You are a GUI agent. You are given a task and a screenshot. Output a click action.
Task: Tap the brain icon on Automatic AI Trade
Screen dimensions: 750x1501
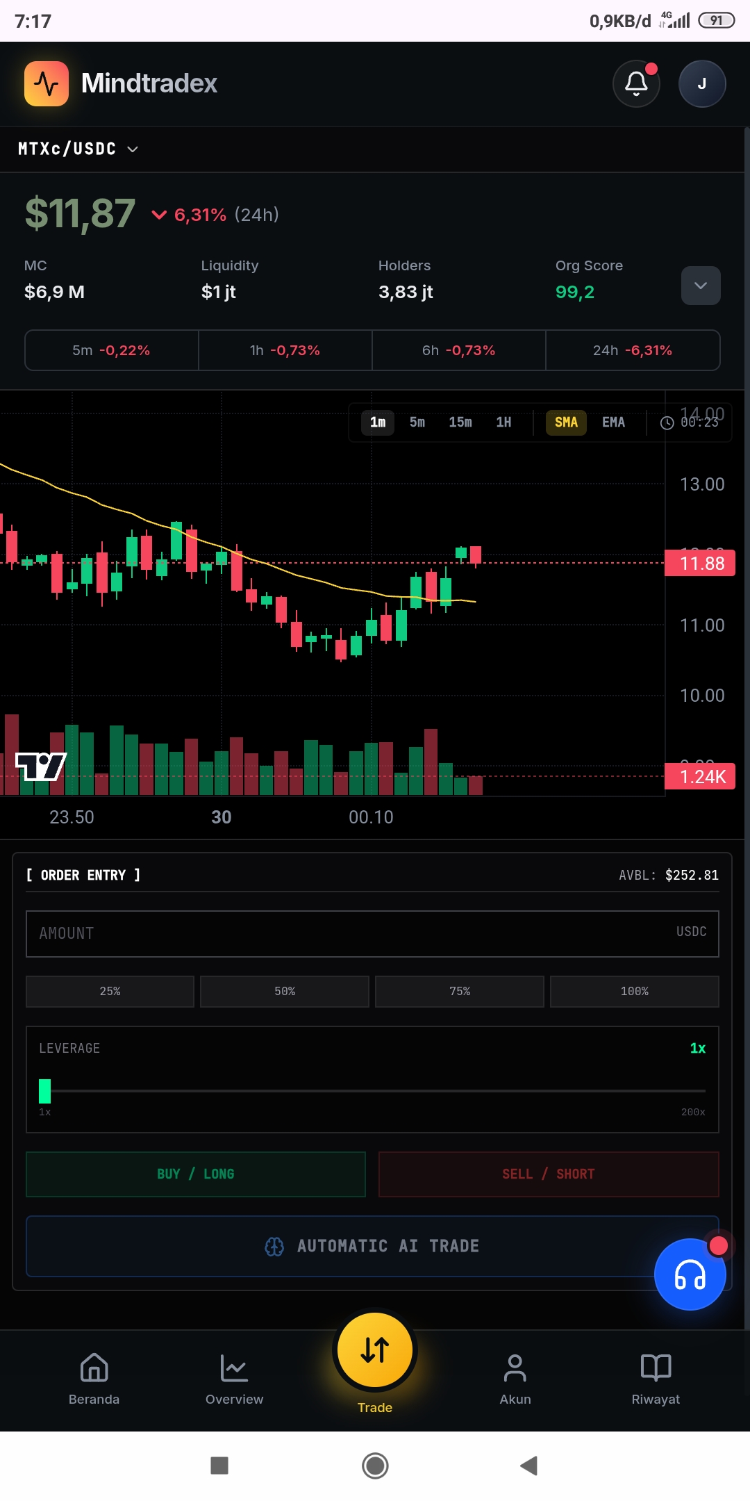[x=274, y=1247]
